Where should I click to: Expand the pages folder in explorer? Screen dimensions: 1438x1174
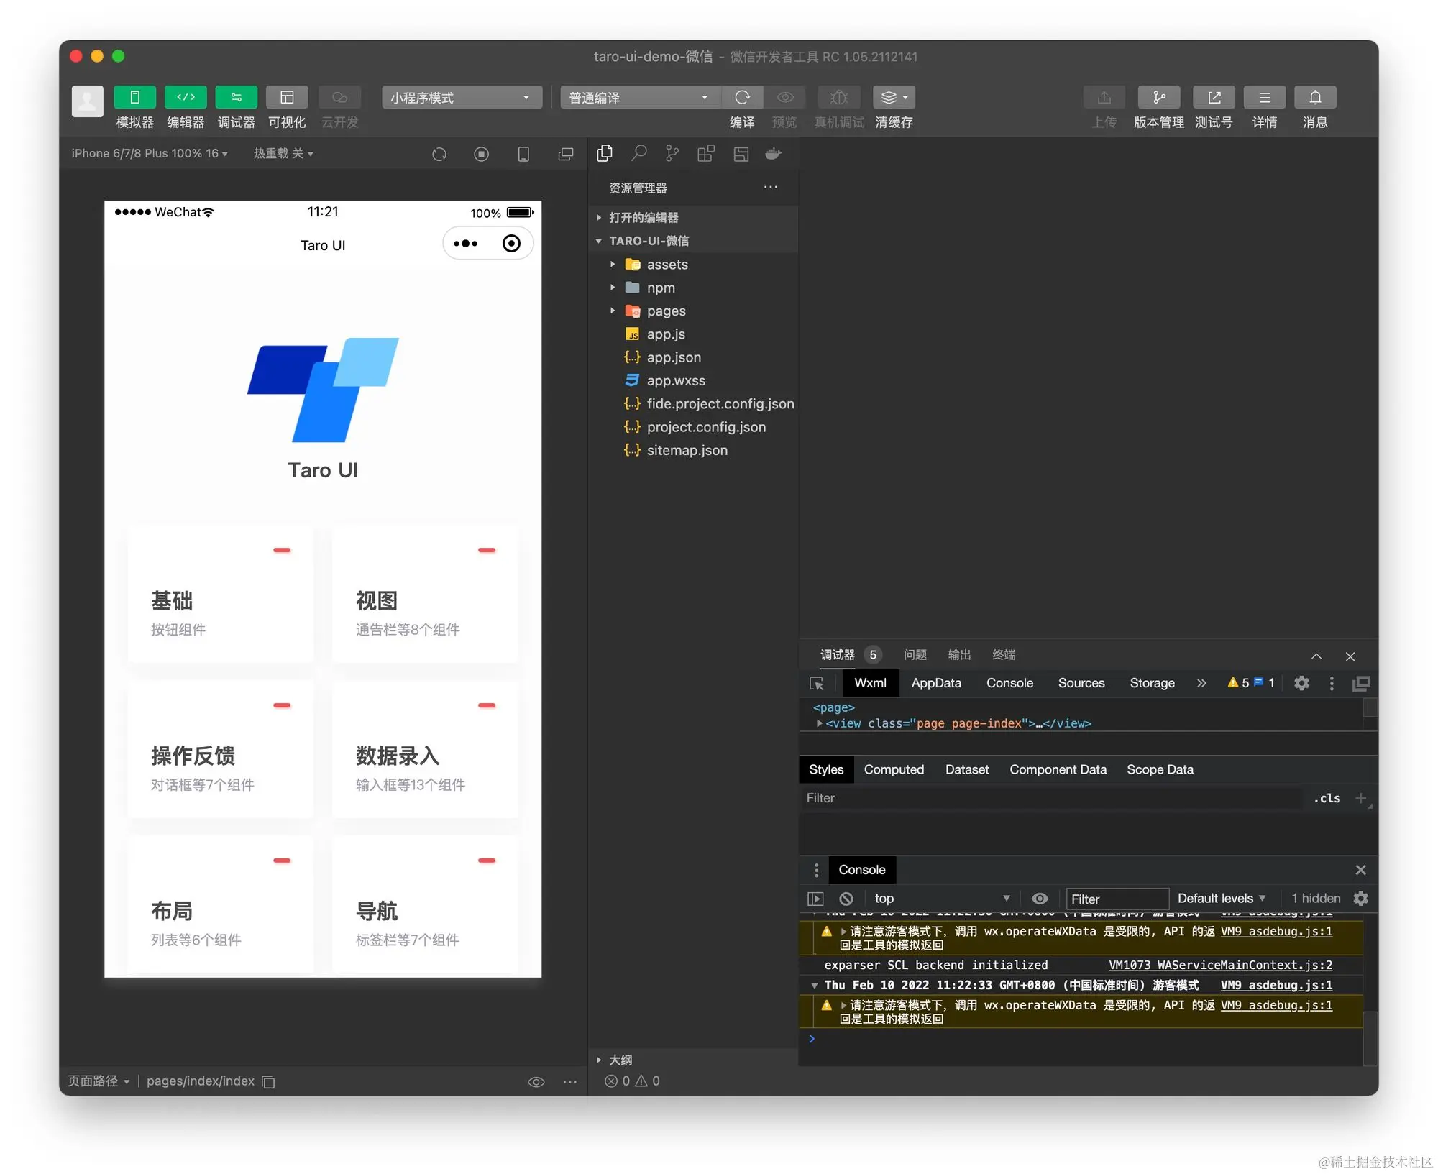pyautogui.click(x=665, y=311)
